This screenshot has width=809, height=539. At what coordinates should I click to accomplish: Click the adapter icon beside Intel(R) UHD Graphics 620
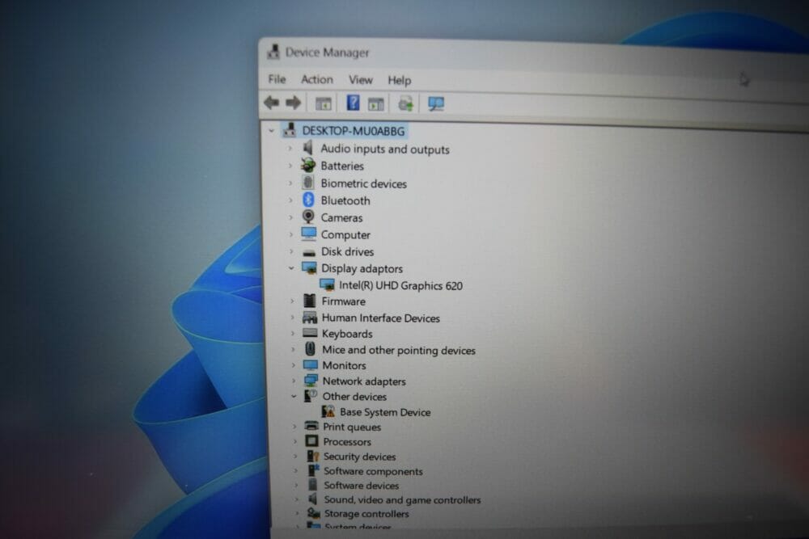327,284
